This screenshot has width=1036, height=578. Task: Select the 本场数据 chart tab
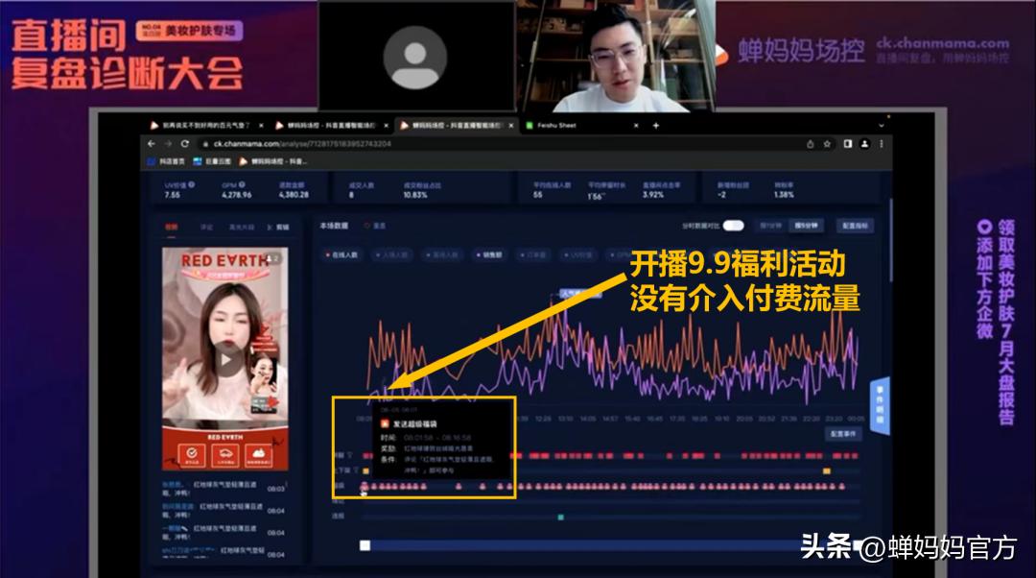334,226
